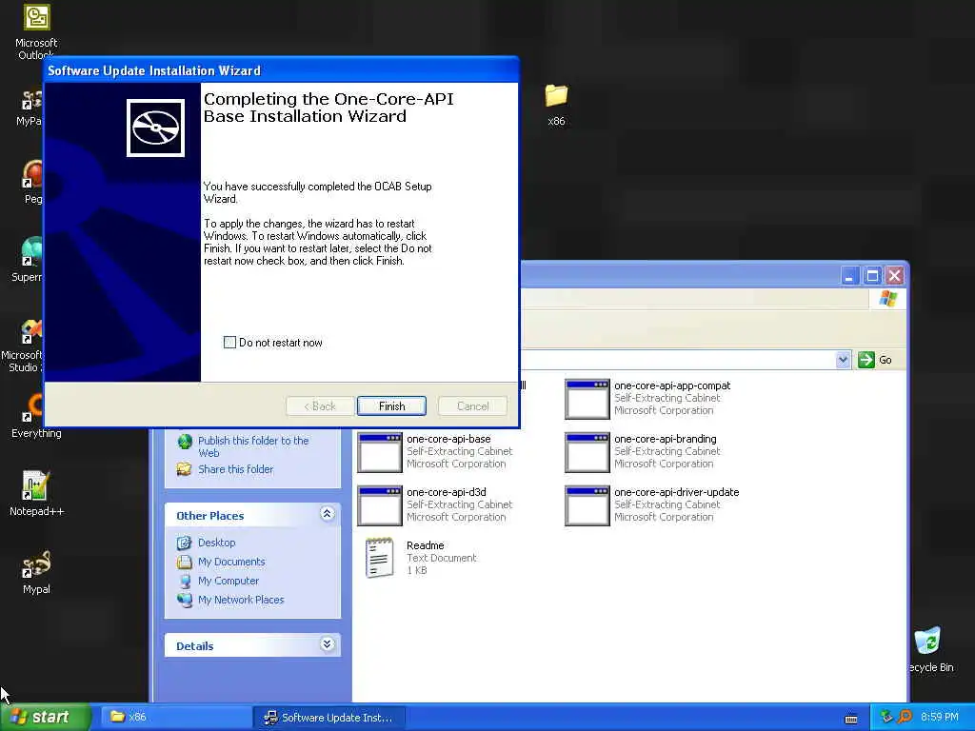Click Publish this folder to the Web
The height and width of the screenshot is (731, 975).
tap(253, 446)
